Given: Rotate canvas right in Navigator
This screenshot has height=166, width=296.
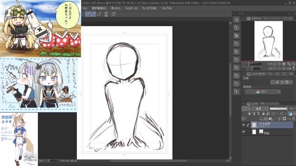Looking at the screenshot, I should [x=279, y=69].
